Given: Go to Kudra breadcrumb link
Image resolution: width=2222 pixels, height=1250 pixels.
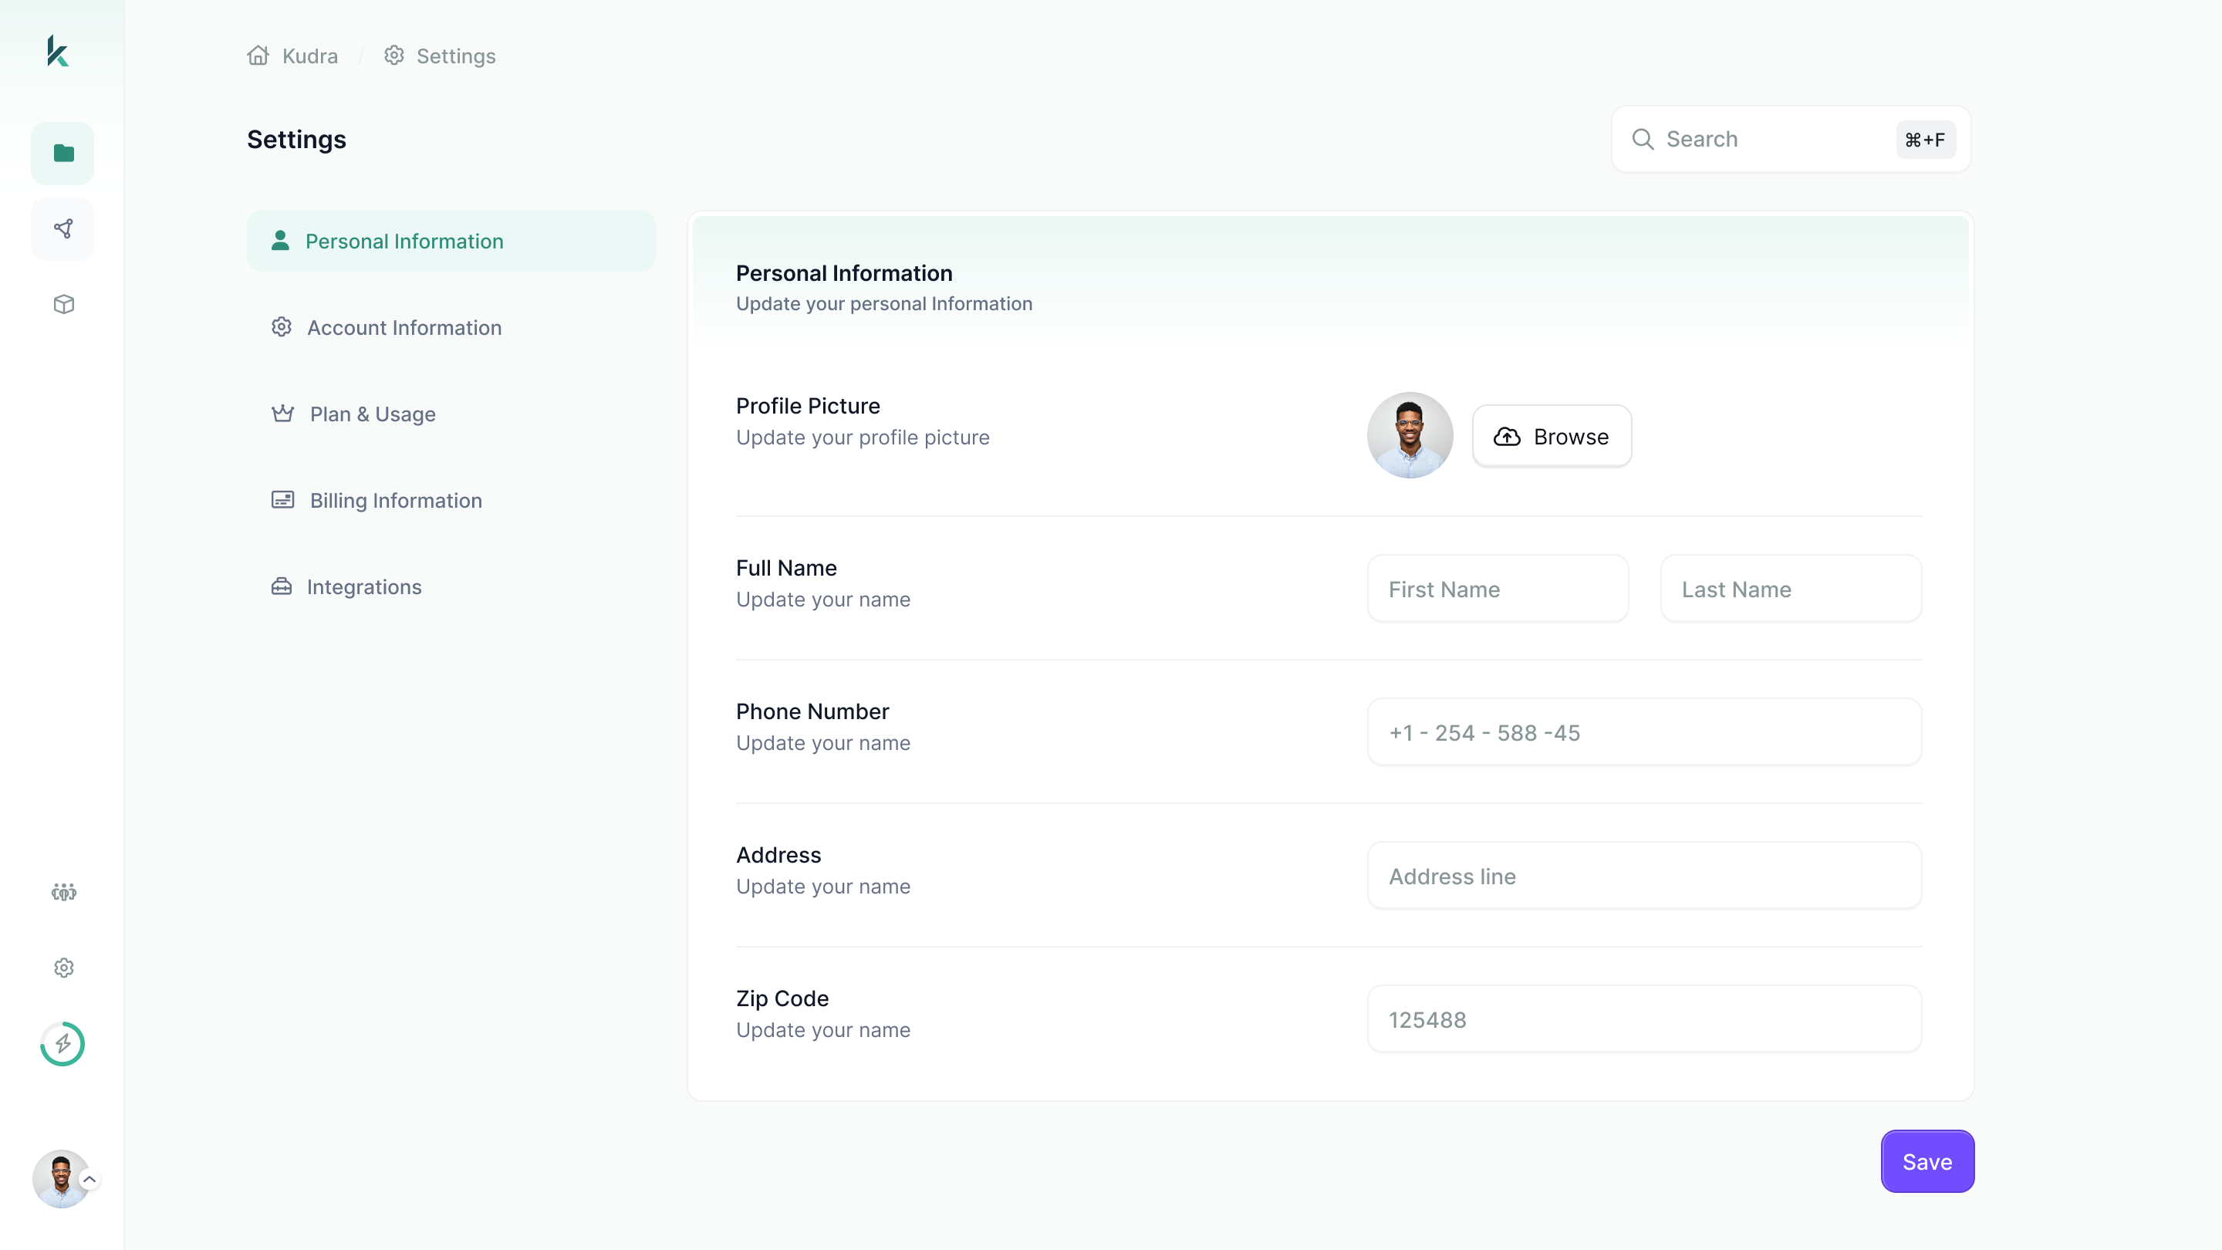Looking at the screenshot, I should tap(309, 56).
